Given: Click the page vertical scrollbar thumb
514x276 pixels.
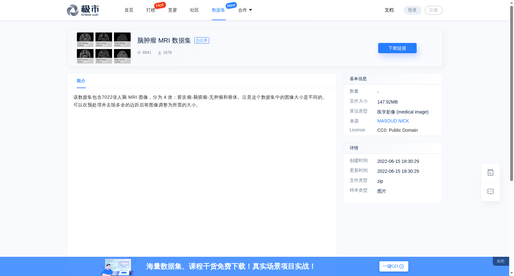Looking at the screenshot, I should [511, 94].
